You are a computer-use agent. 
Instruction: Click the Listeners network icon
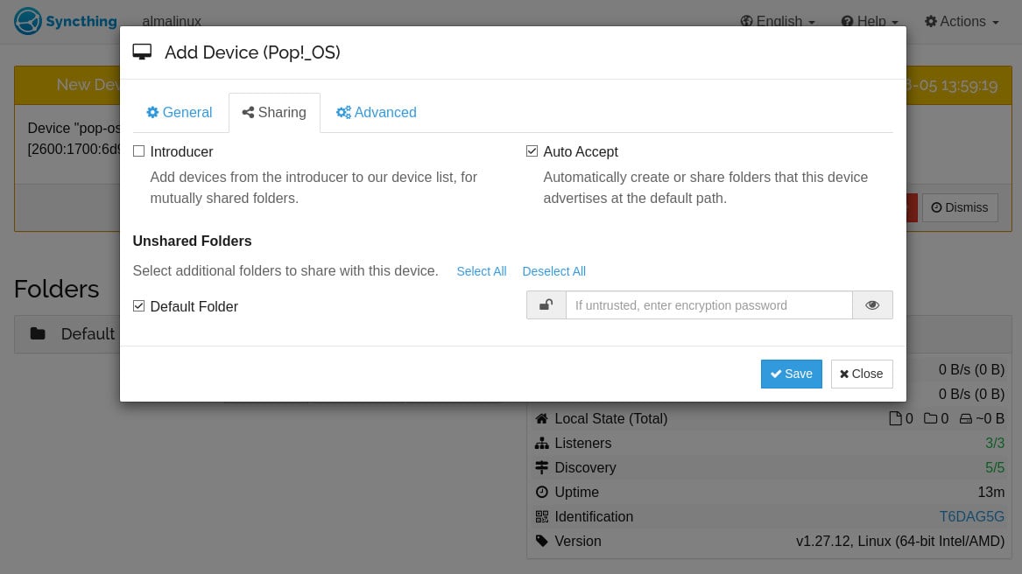542,444
